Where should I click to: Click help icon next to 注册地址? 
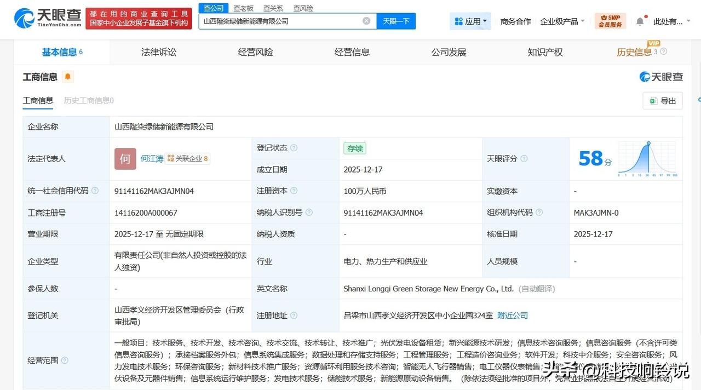294,316
